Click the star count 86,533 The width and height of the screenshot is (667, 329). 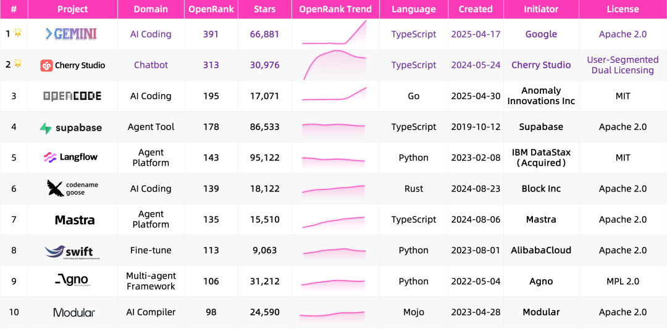click(x=264, y=127)
